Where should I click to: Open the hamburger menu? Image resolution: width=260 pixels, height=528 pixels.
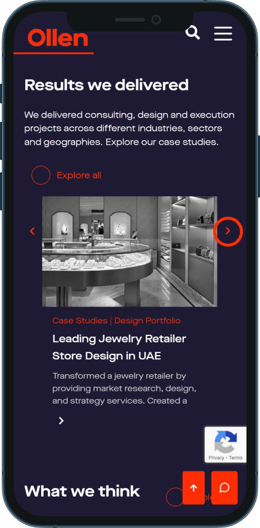point(223,34)
